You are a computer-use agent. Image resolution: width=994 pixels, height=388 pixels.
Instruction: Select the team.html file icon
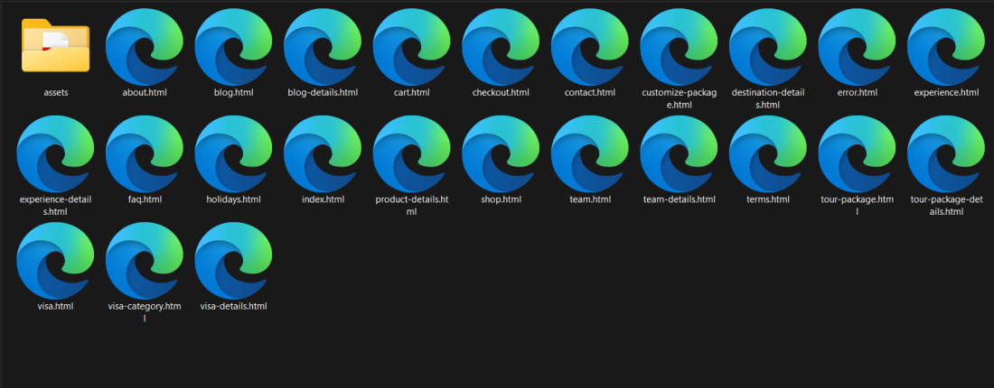590,153
